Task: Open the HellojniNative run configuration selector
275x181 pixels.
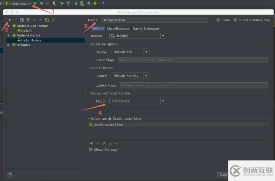Action: [x=18, y=4]
